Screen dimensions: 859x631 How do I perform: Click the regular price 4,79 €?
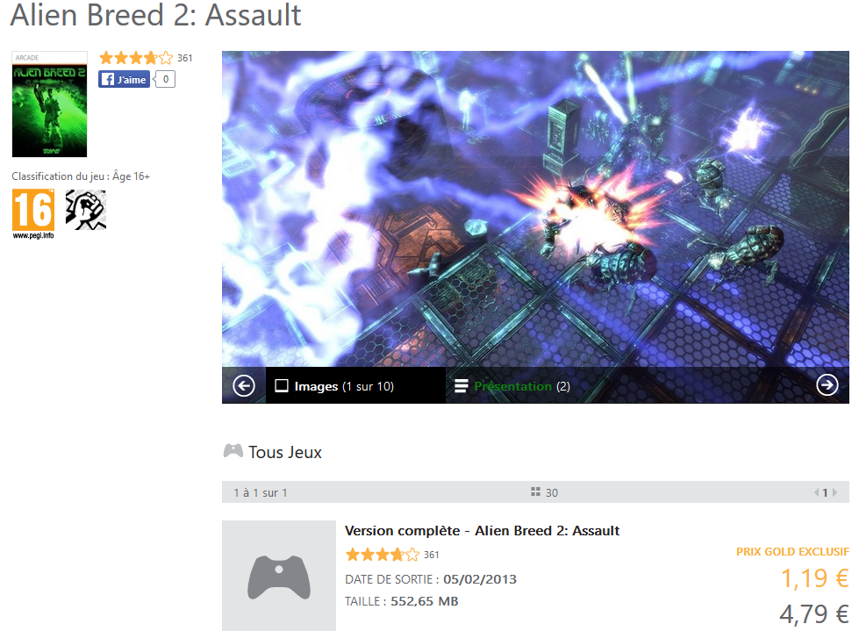(x=814, y=614)
